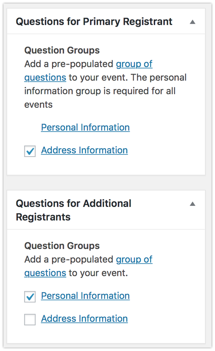Click "to your event." text in Additional Registrants panel
Viewport: 215px width, 351px height.
[99, 273]
